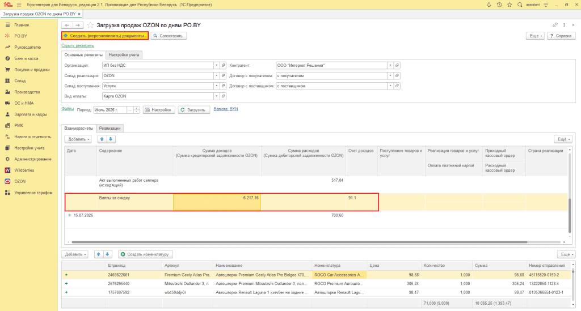Click Создать (перезаполнить) документы button
The image size is (581, 311).
(105, 36)
